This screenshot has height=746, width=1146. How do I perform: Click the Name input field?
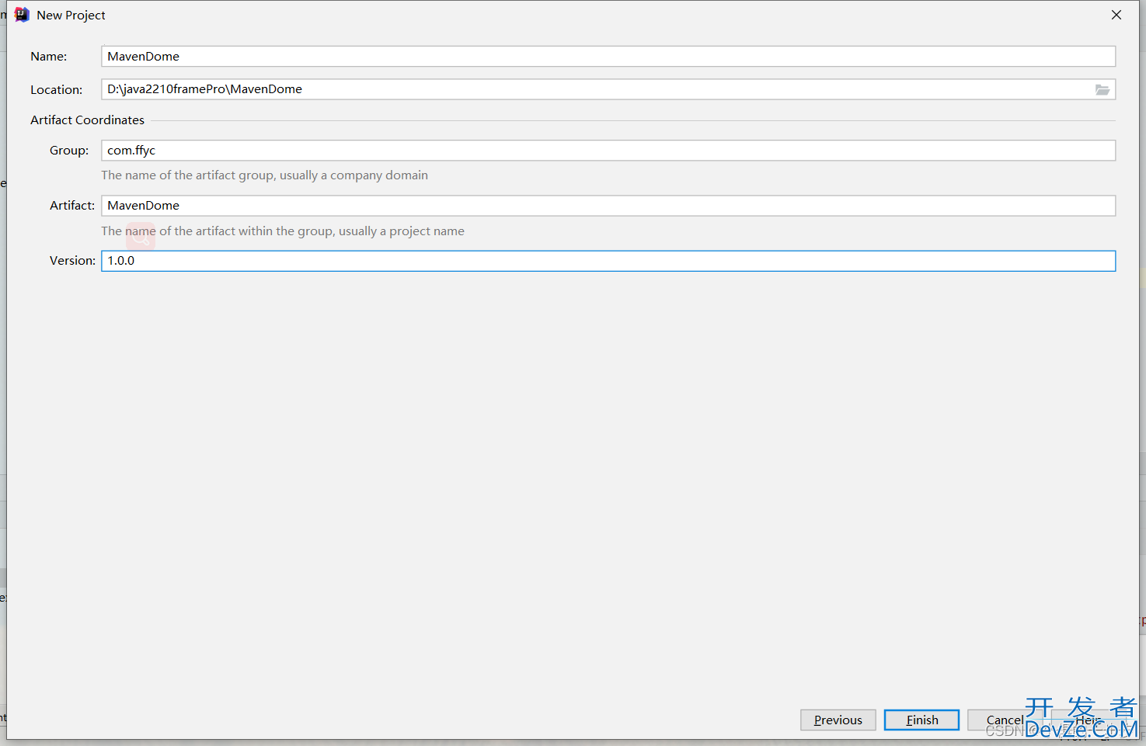click(608, 56)
